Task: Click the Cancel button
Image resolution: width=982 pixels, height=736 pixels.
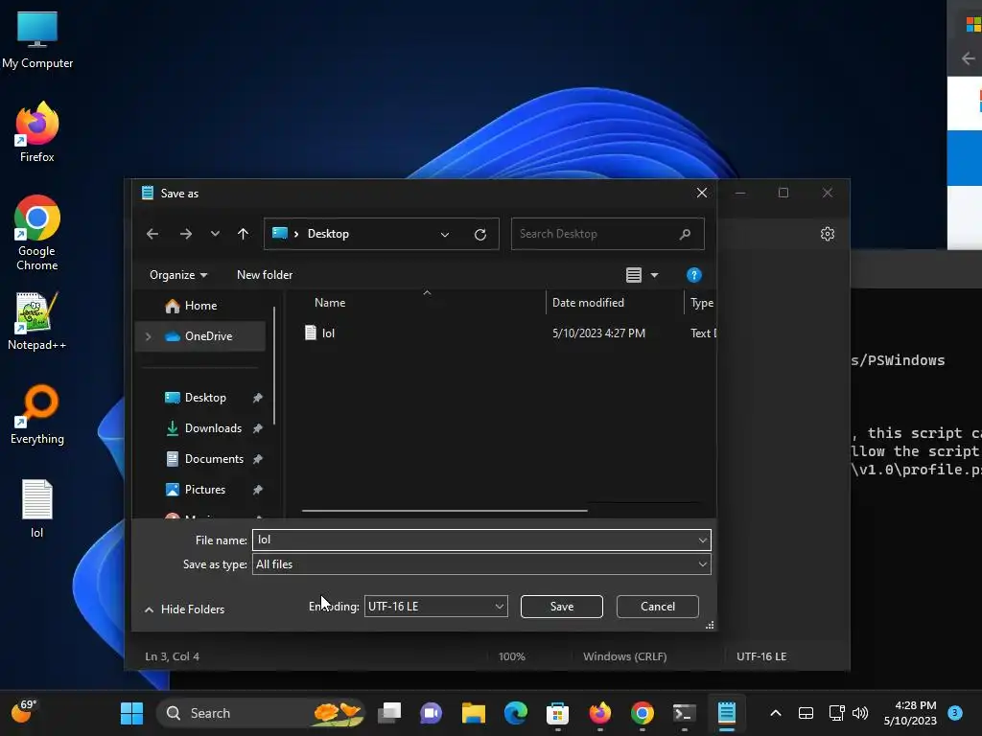Action: click(658, 607)
